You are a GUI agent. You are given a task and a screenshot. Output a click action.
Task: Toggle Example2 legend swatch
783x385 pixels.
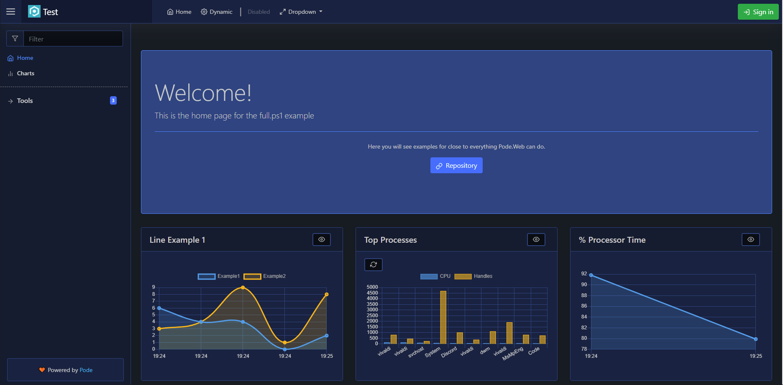252,276
